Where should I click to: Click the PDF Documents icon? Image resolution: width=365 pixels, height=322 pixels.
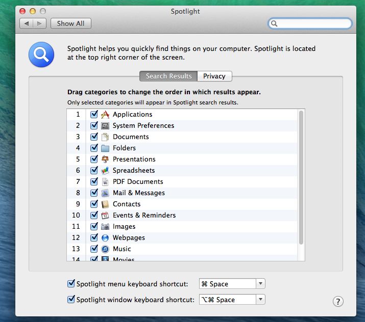[105, 182]
